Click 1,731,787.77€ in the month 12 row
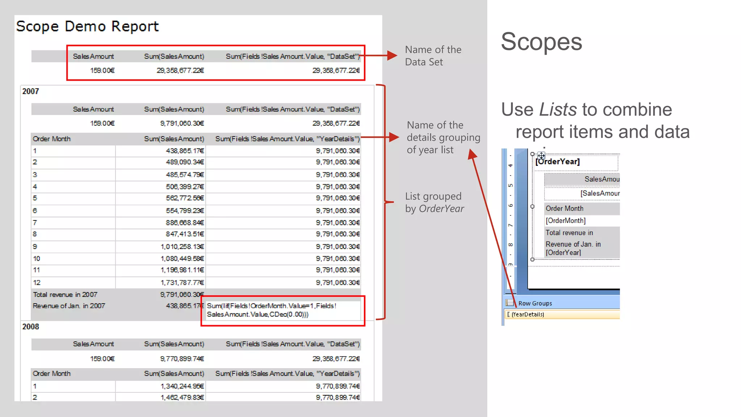Viewport: 741px width, 417px height. pyautogui.click(x=182, y=282)
